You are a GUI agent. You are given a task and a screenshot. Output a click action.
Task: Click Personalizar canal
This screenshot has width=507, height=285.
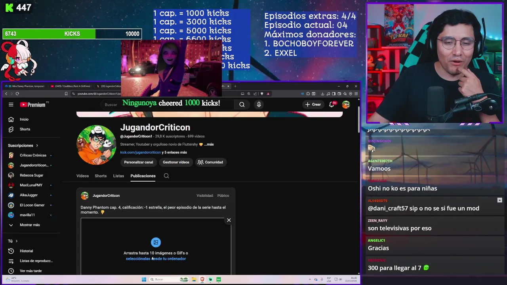click(138, 162)
